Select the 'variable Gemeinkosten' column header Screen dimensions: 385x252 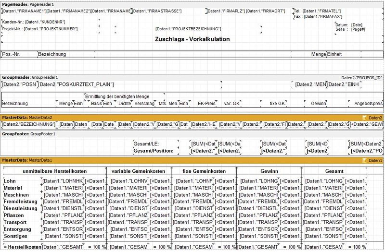[138, 171]
